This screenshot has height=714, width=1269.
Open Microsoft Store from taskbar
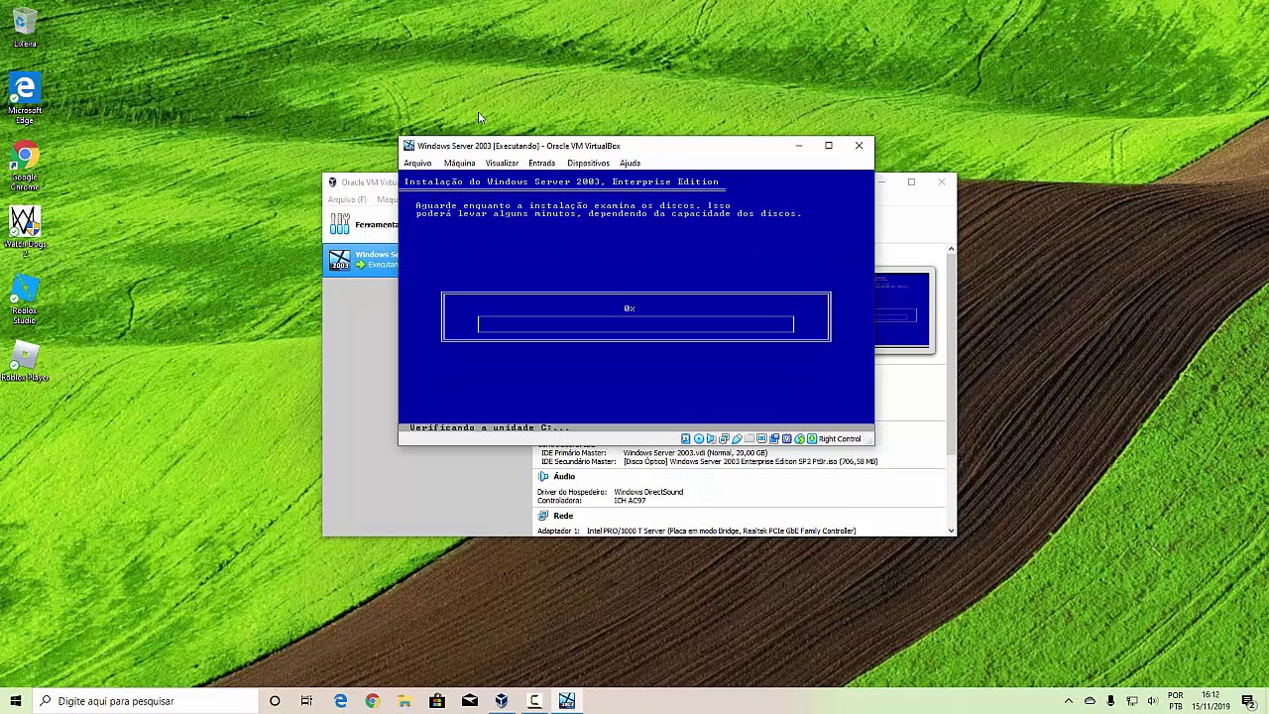coord(437,701)
